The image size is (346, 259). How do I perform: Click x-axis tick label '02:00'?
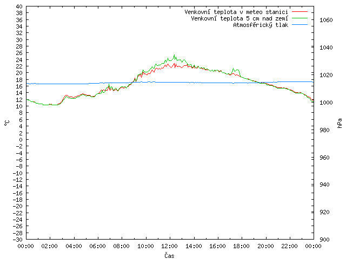[x=50, y=246]
